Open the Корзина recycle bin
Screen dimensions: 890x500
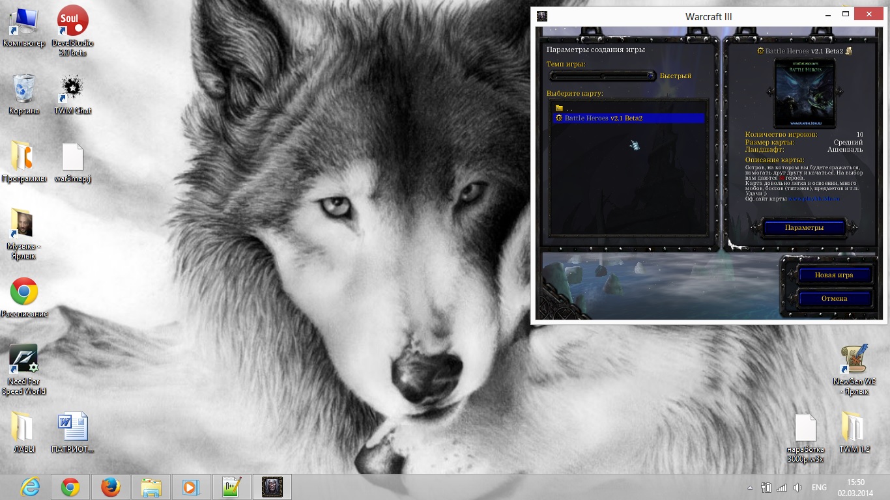23,90
